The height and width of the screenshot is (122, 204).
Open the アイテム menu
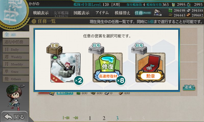point(102,13)
